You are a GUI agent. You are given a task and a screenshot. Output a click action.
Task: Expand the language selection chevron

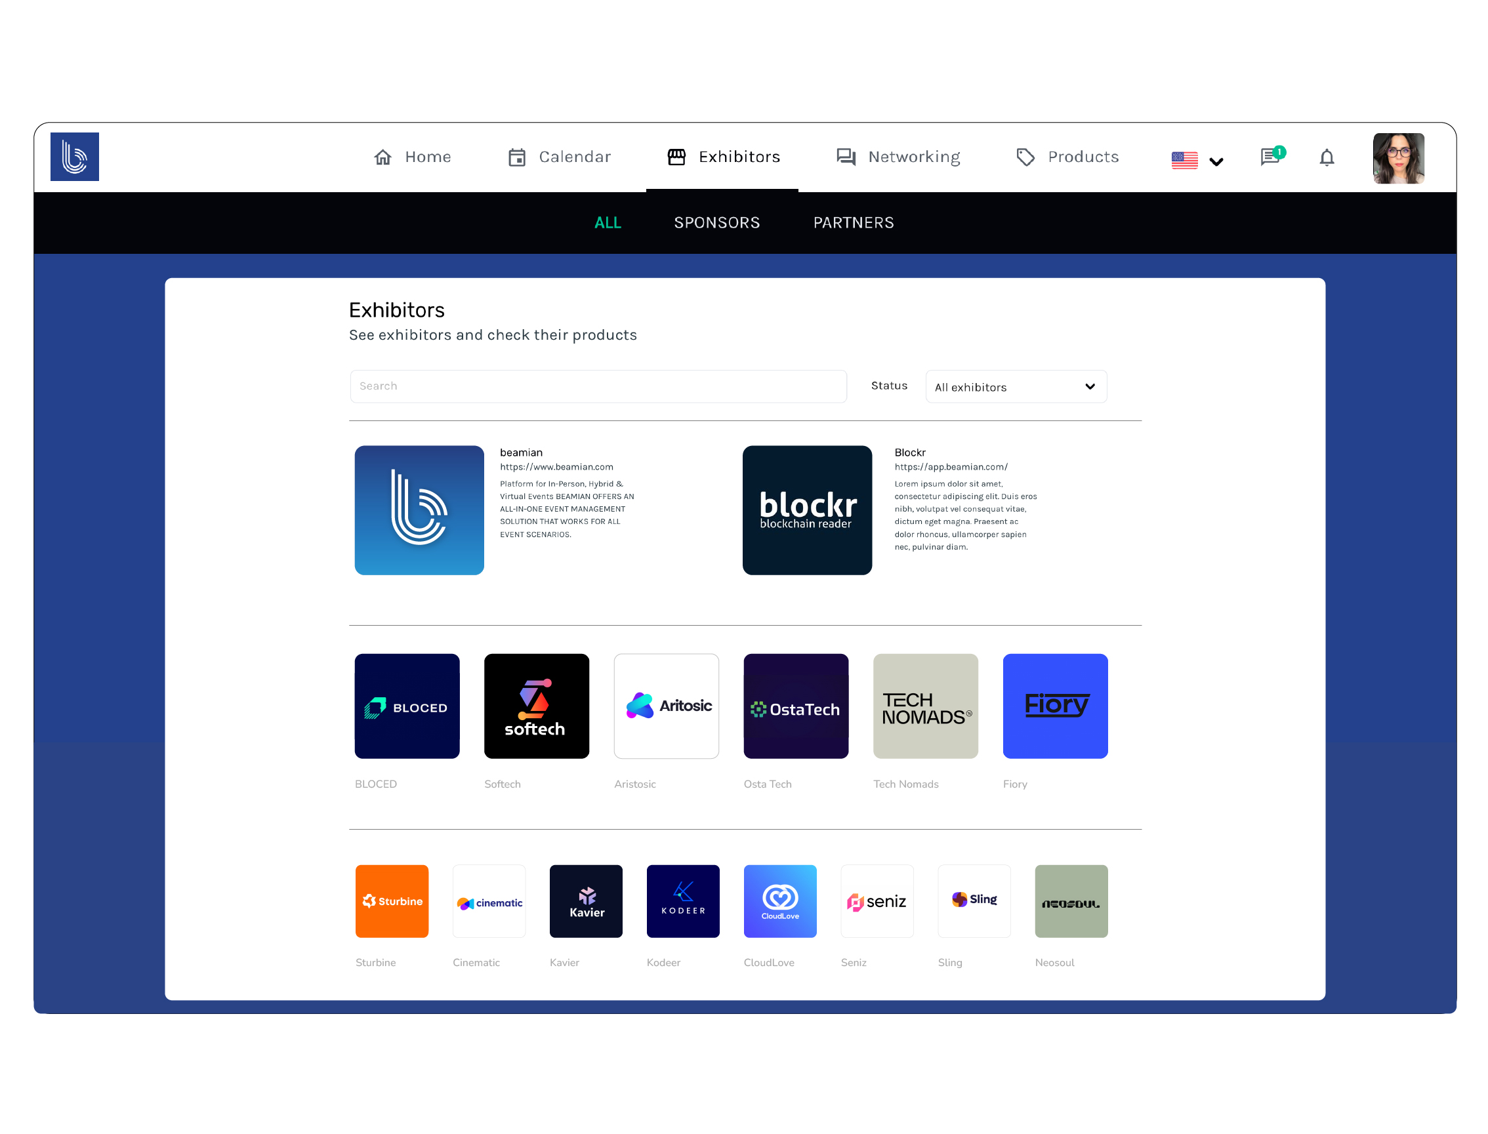pyautogui.click(x=1217, y=161)
